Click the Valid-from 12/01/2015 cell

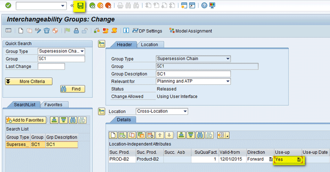[232, 159]
